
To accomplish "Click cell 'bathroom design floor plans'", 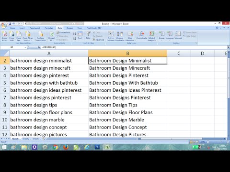I will pos(49,112).
